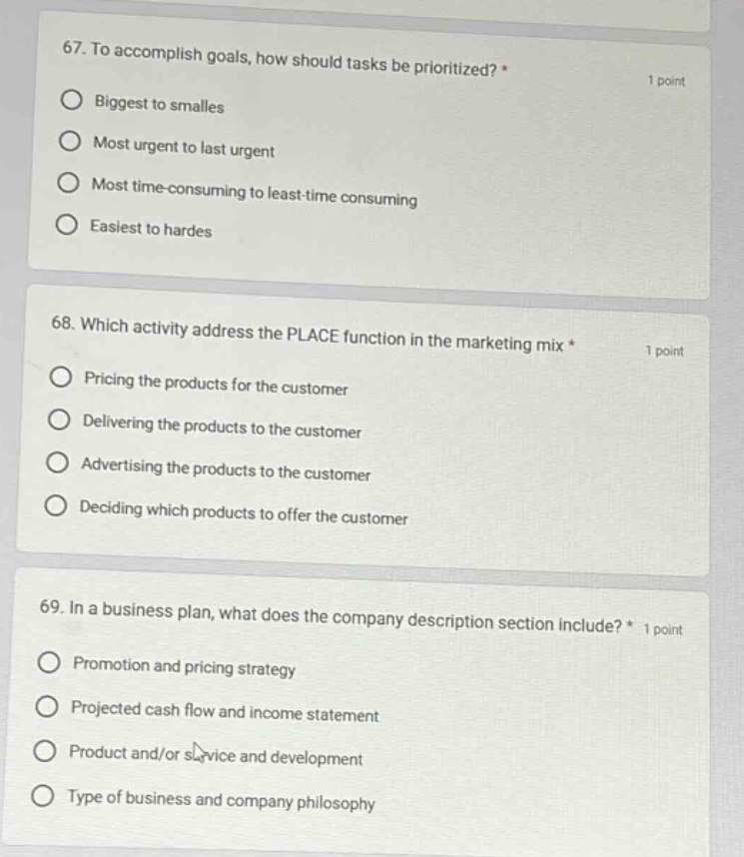Click the 'Most urgent to last urgent' label text

tap(184, 147)
